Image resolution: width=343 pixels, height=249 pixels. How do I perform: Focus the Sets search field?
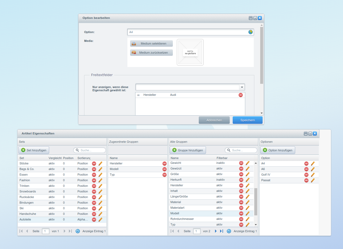click(x=89, y=150)
